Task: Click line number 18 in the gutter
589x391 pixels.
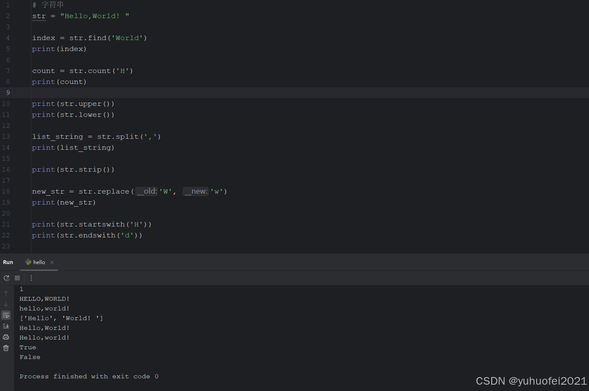Action: click(6, 191)
